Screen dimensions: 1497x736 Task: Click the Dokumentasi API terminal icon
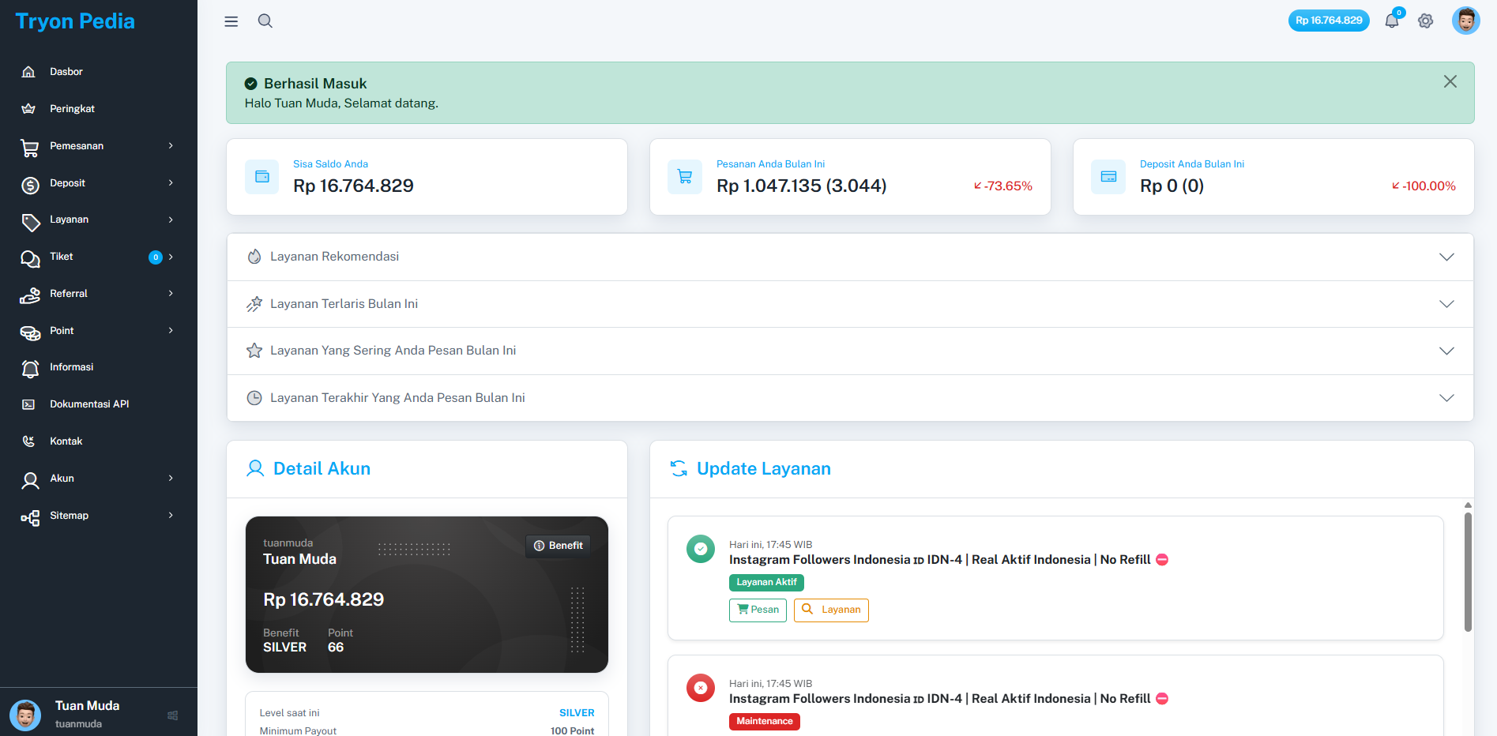click(28, 404)
